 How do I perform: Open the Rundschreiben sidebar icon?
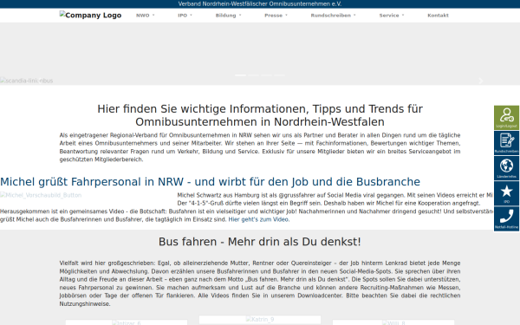pyautogui.click(x=506, y=143)
